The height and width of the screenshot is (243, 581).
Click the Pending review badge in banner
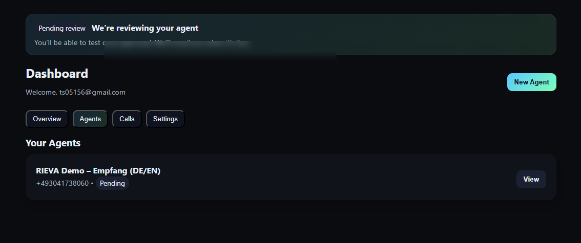point(61,29)
